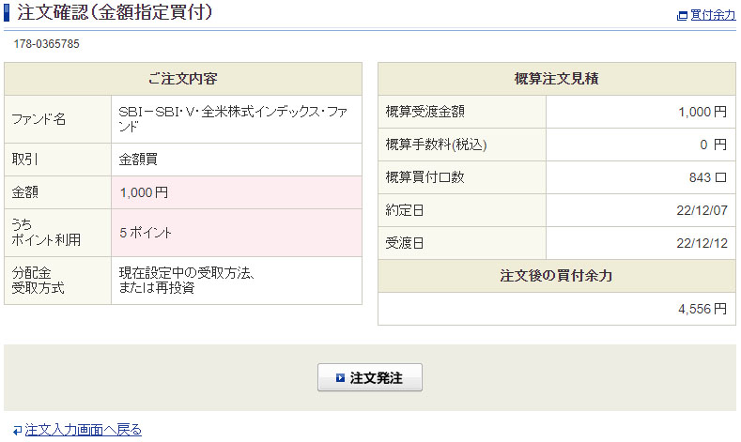741x442 pixels.
Task: Click the 約定日 date 22/12/07
Action: (702, 210)
